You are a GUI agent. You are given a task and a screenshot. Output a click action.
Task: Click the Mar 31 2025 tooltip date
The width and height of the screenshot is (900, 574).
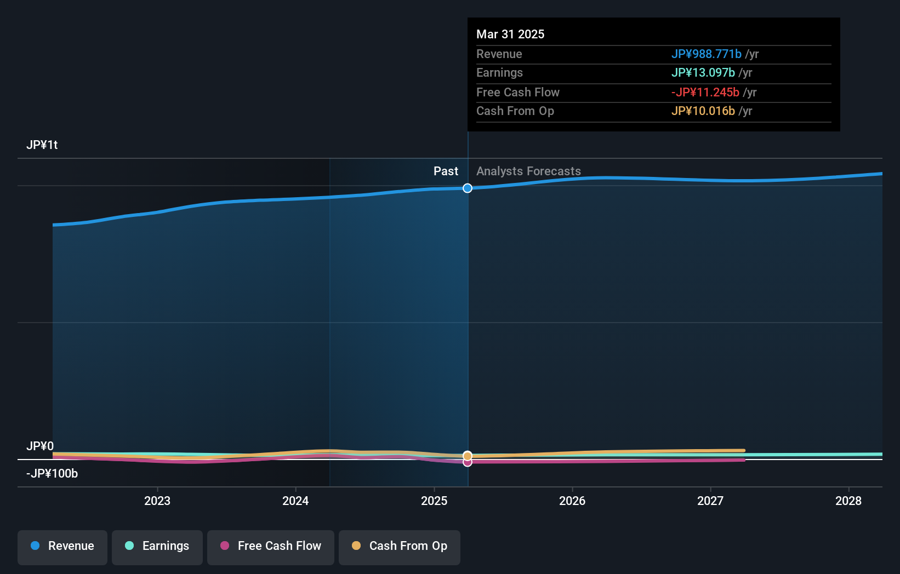point(510,34)
